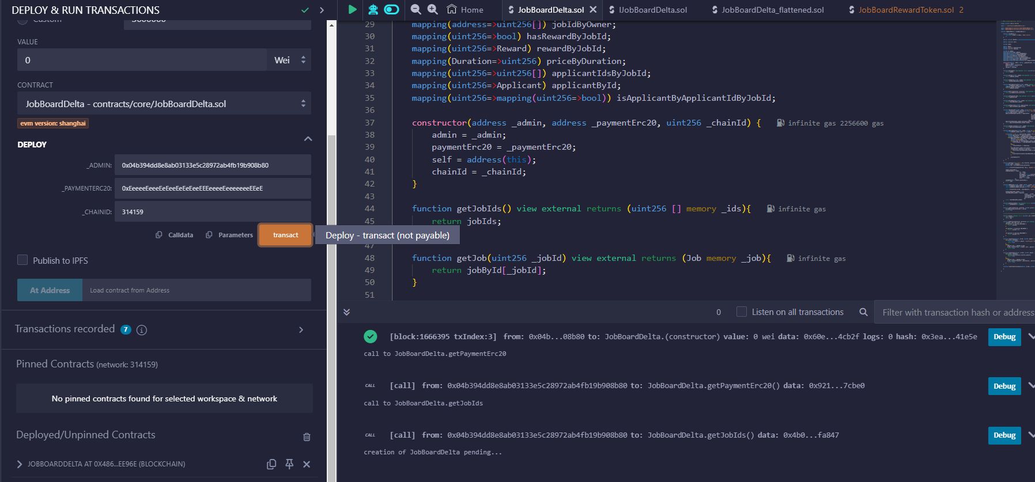Click the Transactions recorded info icon

[x=142, y=330]
